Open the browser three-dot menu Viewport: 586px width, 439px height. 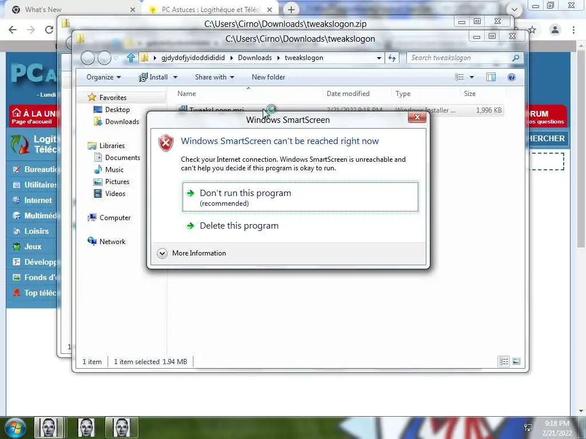tap(573, 30)
